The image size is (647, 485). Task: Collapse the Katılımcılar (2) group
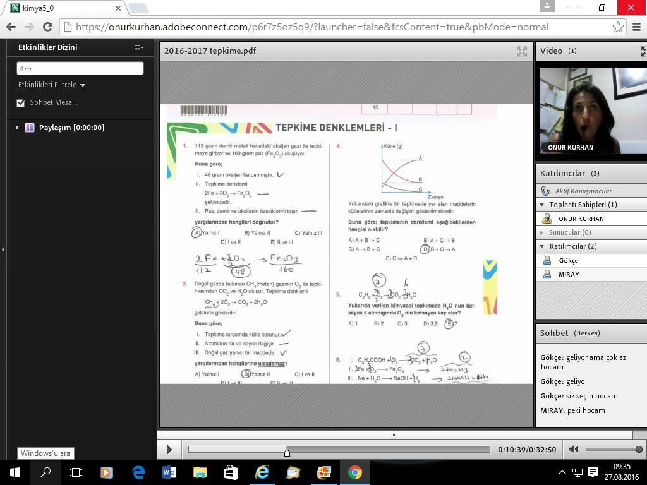coord(542,246)
